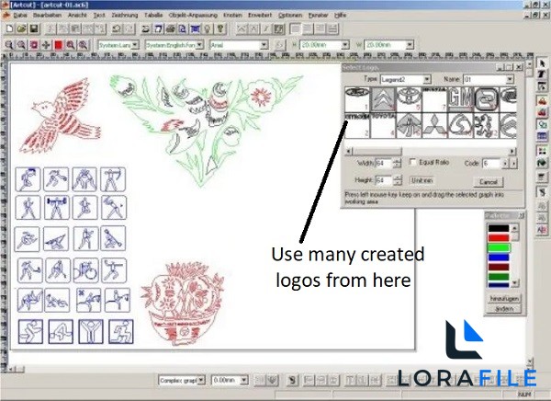Click the printer icon in top toolbar
Viewport: 551px width, 401px height.
171,29
